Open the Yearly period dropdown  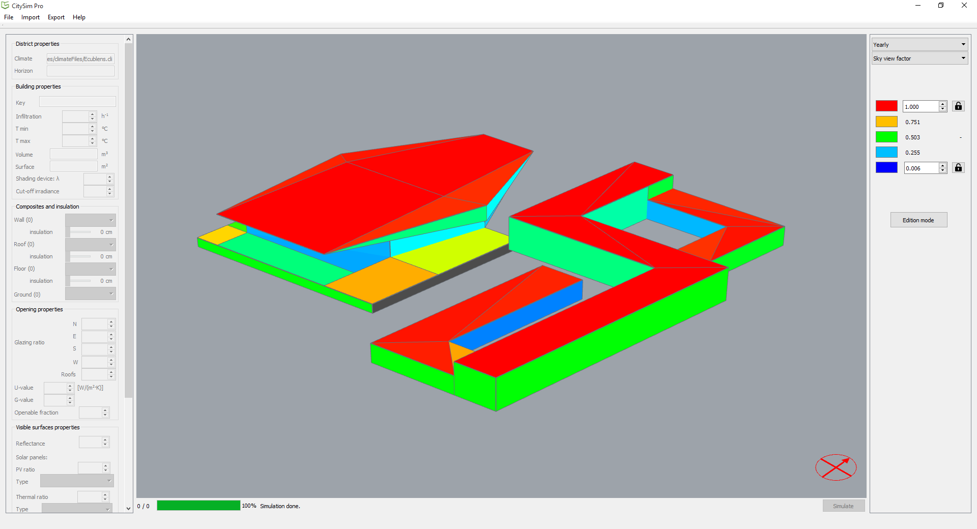[x=919, y=44]
